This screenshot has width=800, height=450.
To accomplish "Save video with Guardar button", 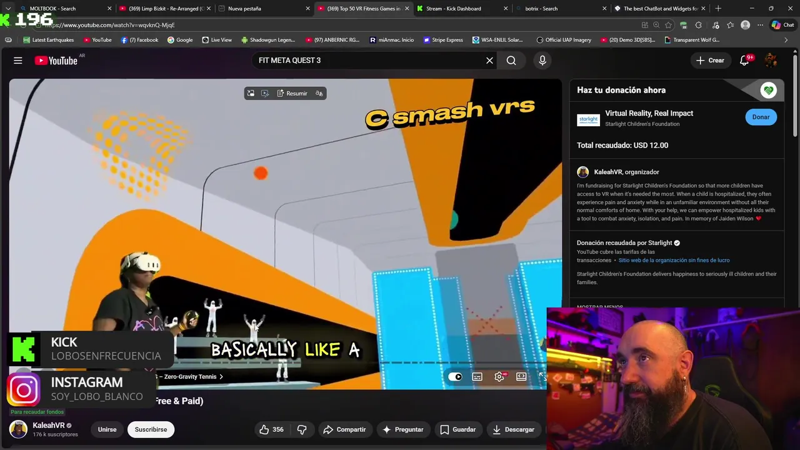I will coord(458,429).
